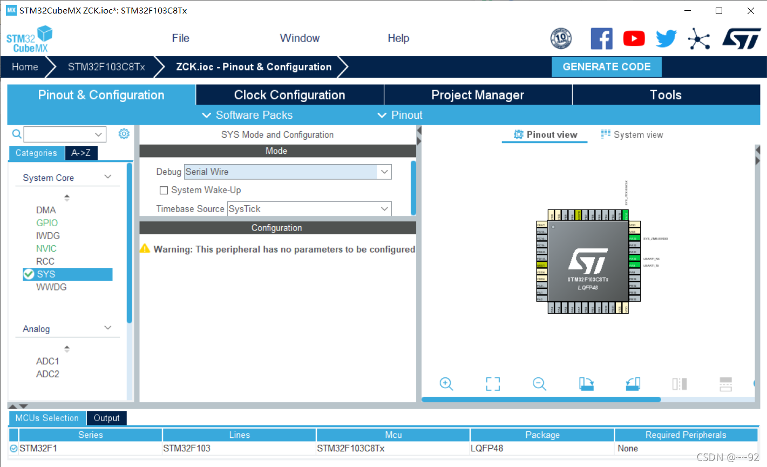Image resolution: width=767 pixels, height=467 pixels.
Task: Switch to System view
Action: click(632, 134)
